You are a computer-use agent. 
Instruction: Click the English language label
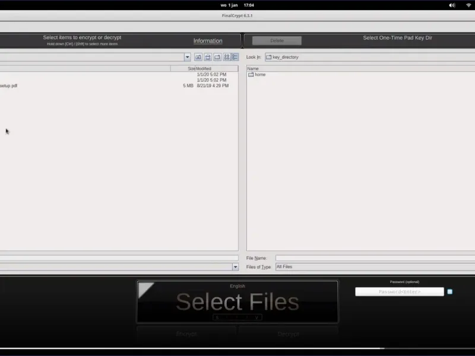[x=237, y=286]
